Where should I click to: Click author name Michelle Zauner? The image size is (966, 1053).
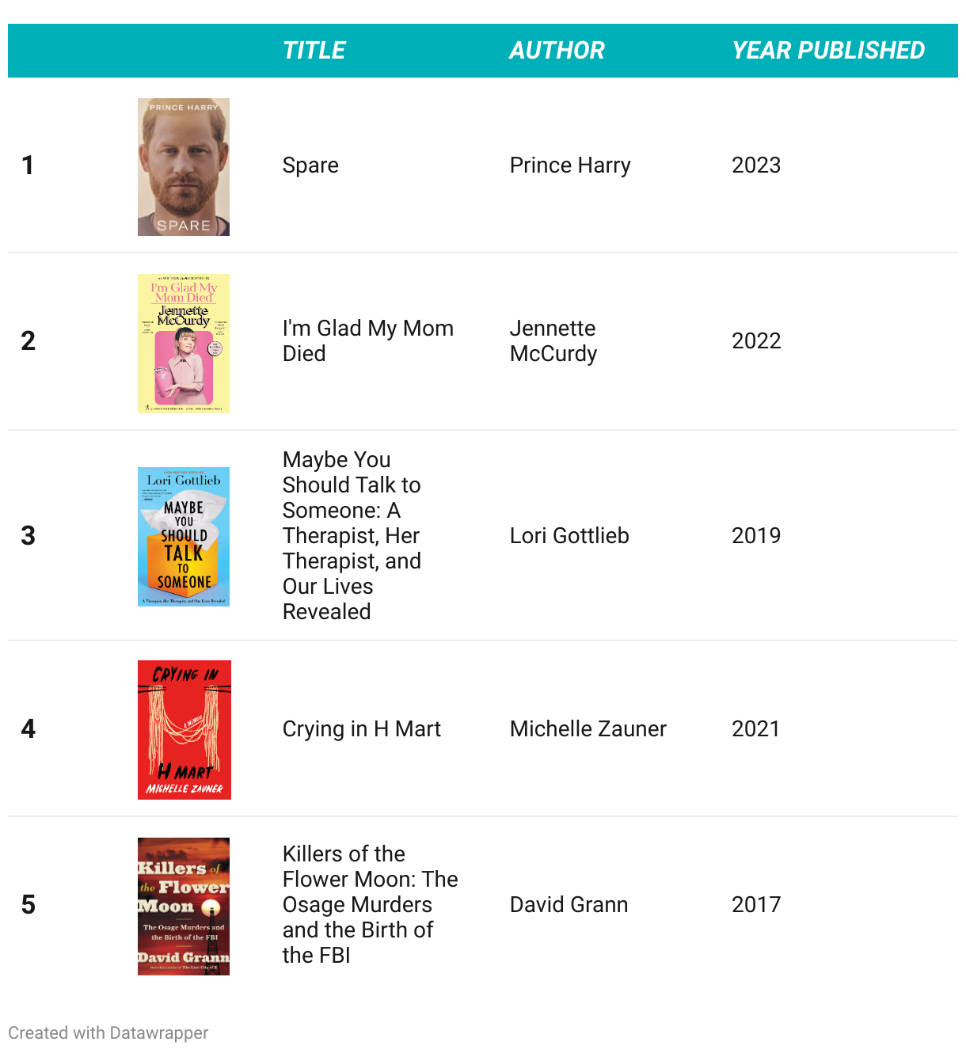click(588, 729)
